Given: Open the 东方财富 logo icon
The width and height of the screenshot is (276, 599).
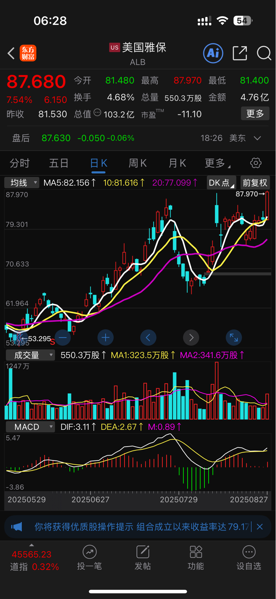Looking at the screenshot, I should pyautogui.click(x=28, y=53).
